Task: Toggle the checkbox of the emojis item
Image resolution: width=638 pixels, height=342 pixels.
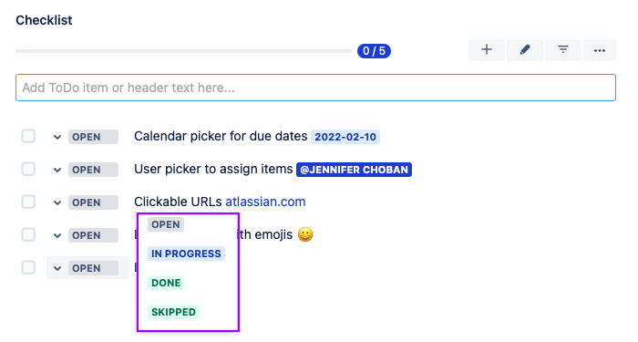Action: point(28,235)
